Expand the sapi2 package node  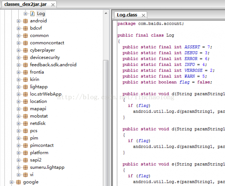[18, 160]
